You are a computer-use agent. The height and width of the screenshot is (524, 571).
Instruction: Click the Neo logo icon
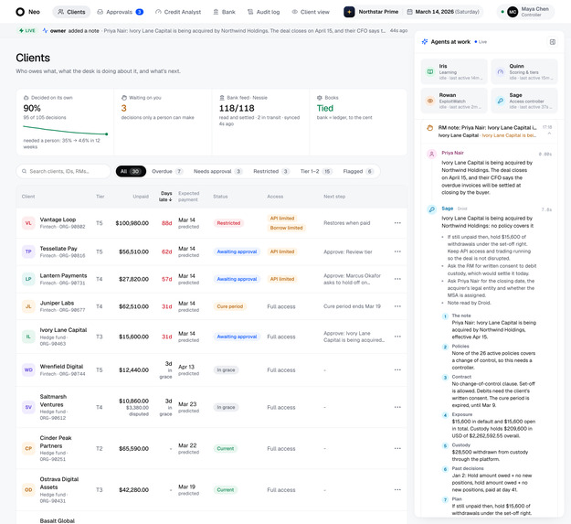click(x=20, y=12)
